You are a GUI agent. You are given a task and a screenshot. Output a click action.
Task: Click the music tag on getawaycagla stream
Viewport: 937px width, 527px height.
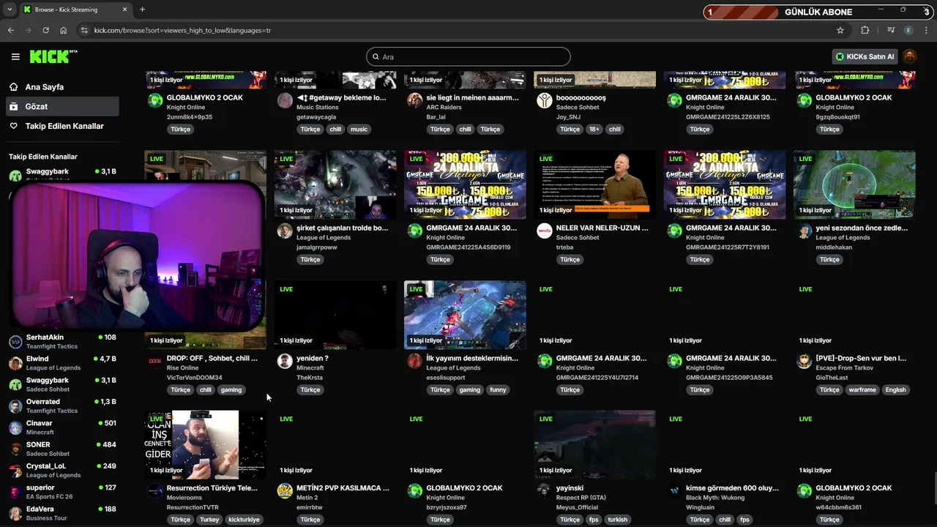pyautogui.click(x=359, y=129)
